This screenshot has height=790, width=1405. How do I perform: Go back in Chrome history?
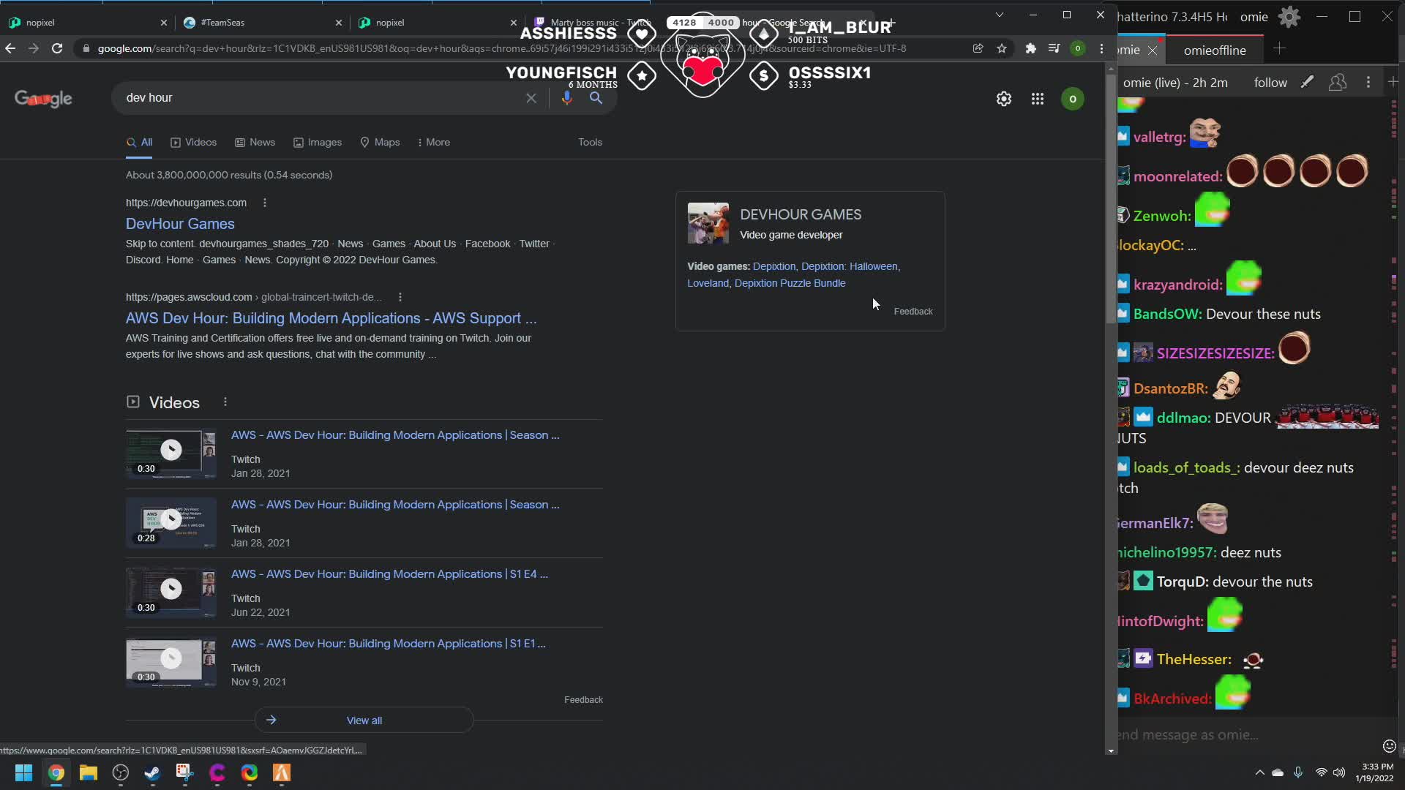coord(10,48)
